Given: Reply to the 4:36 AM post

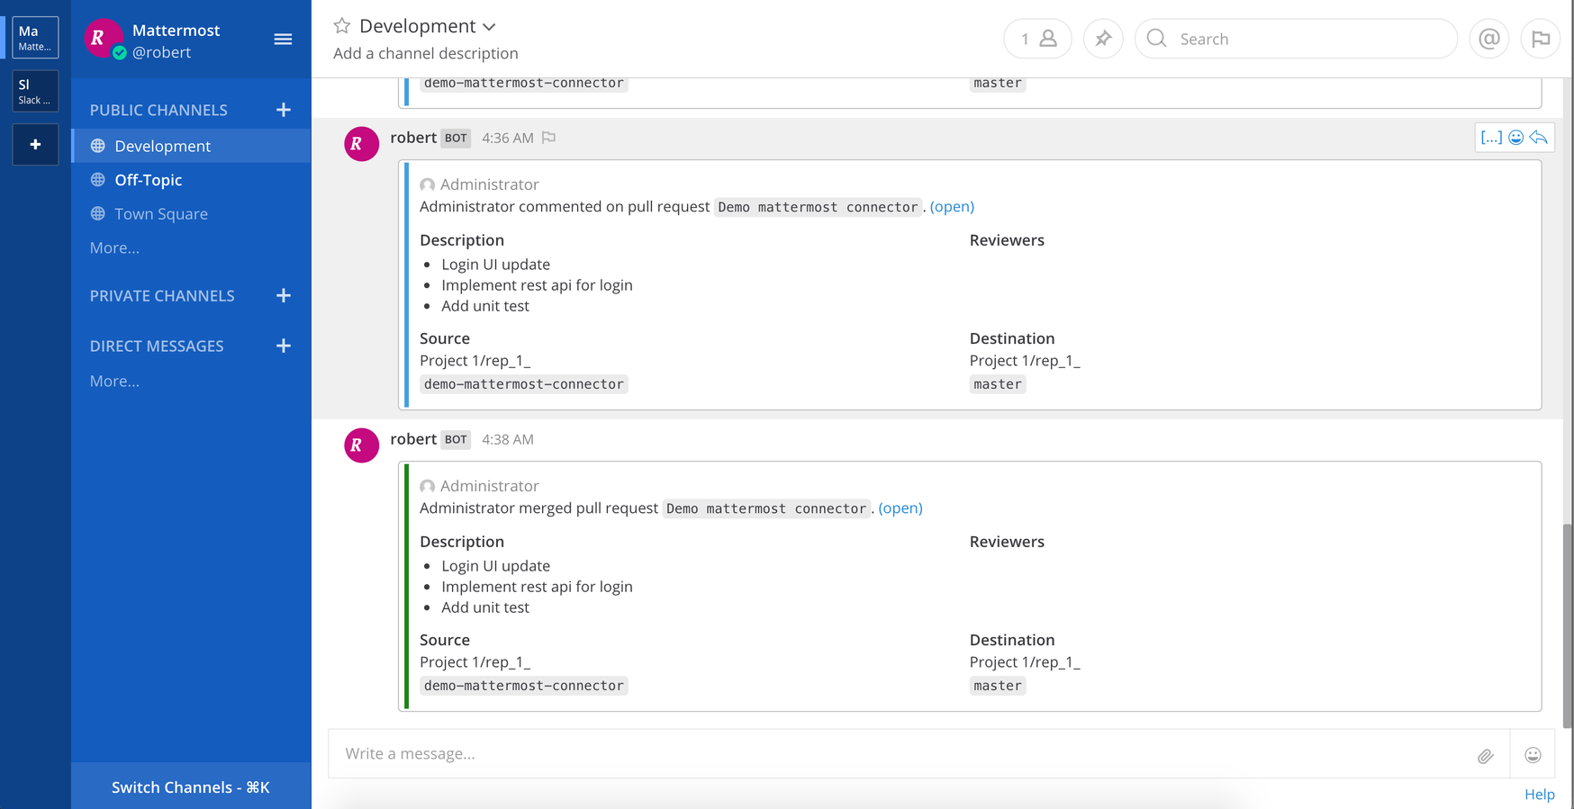Looking at the screenshot, I should tap(1539, 138).
